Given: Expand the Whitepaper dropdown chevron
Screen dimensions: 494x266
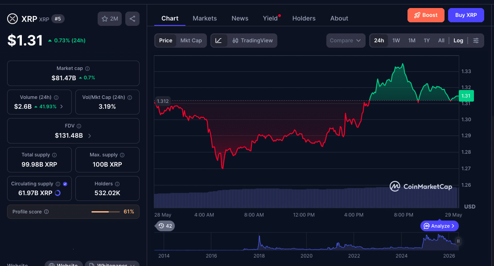Looking at the screenshot, I should tap(132, 265).
